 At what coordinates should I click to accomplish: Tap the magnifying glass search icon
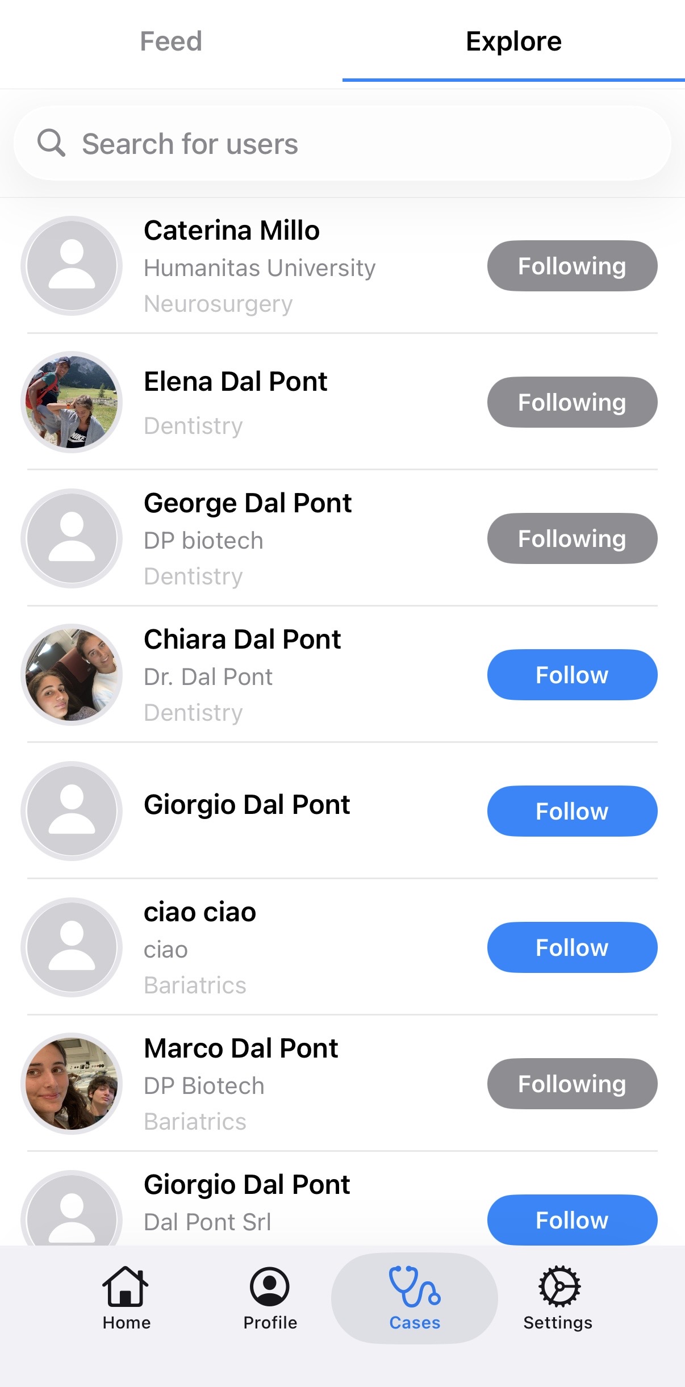pos(51,143)
